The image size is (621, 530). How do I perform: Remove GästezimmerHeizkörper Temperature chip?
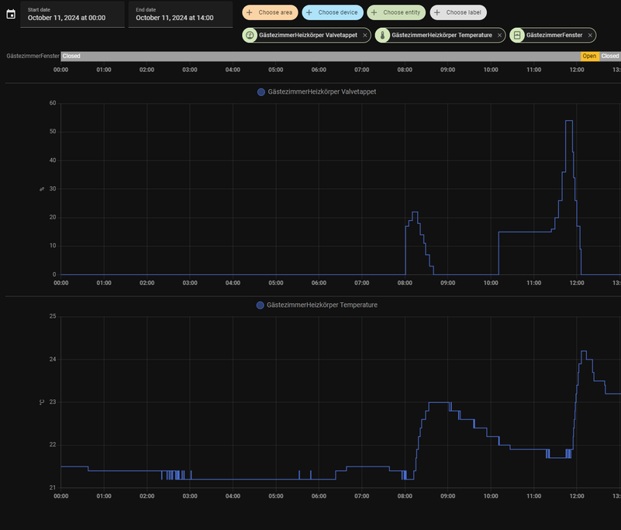499,35
